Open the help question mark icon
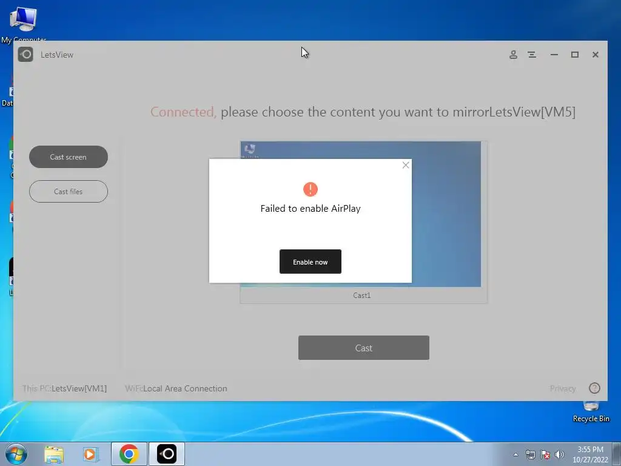 point(594,388)
